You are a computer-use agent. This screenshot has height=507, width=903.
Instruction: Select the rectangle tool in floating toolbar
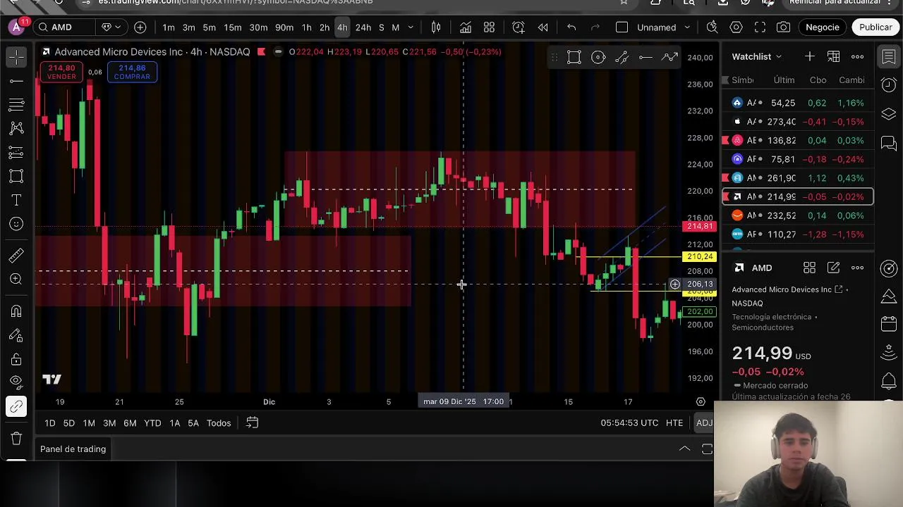[x=574, y=57]
